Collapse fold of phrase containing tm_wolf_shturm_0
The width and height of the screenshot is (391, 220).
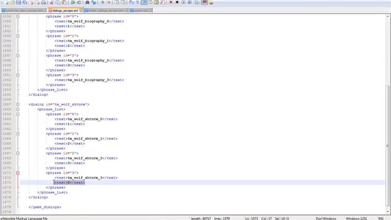pos(18,114)
